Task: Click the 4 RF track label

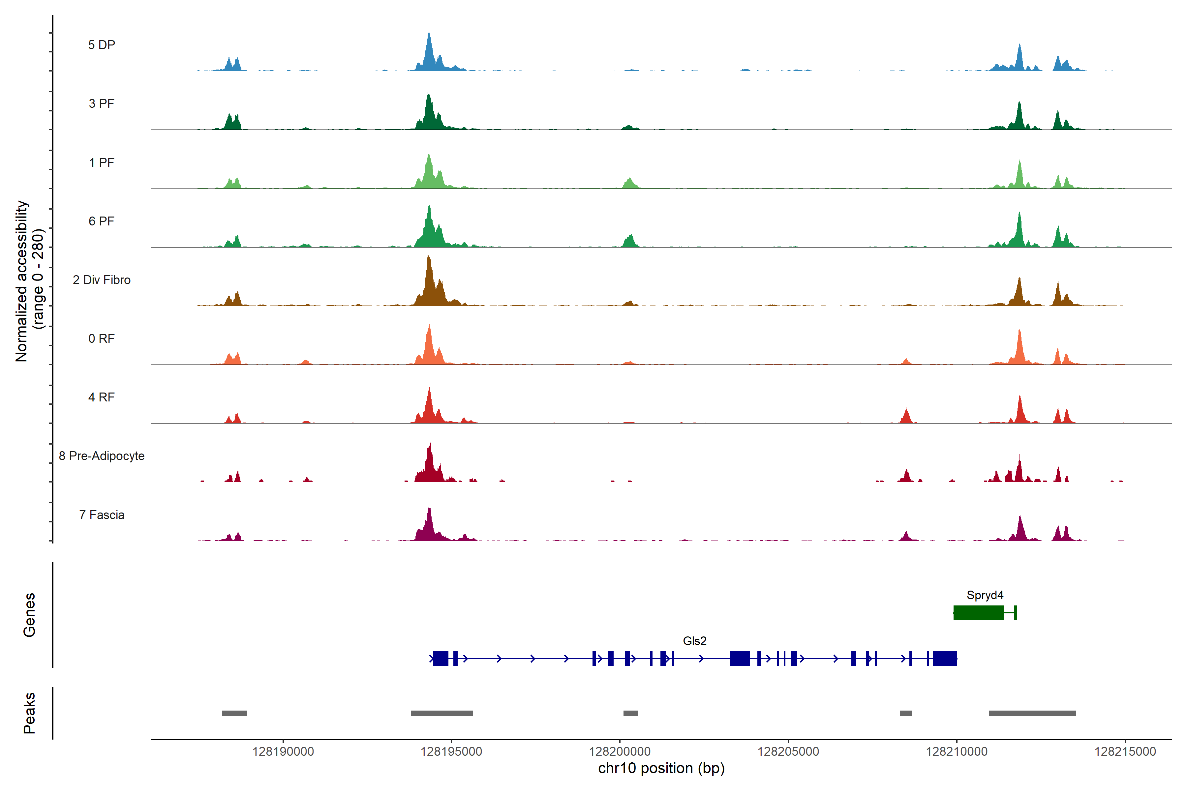Action: 102,397
